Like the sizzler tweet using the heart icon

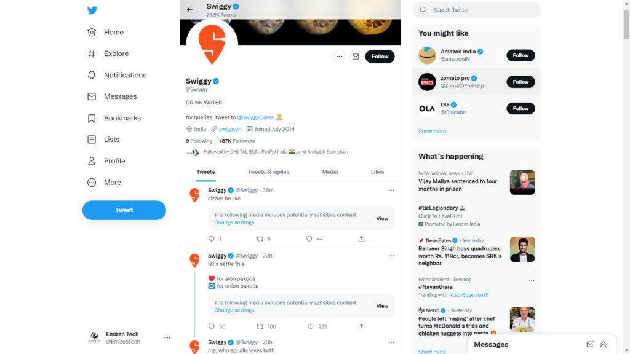coord(309,238)
